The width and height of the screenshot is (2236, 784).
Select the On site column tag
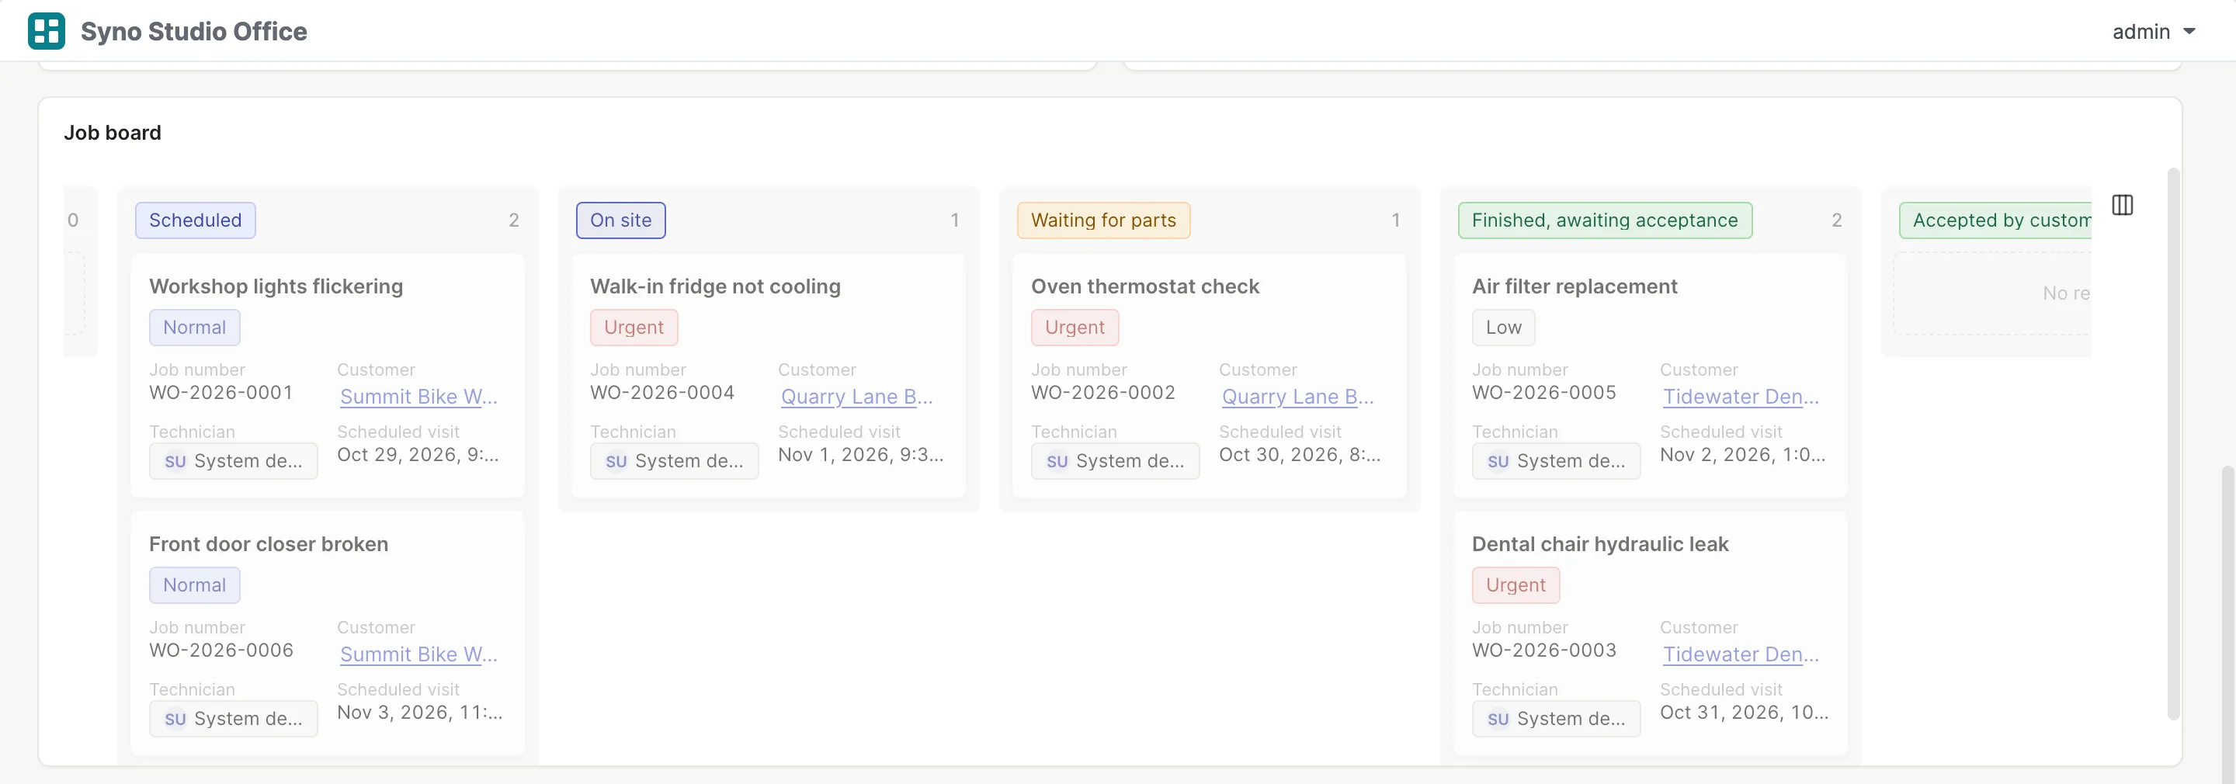pyautogui.click(x=620, y=220)
